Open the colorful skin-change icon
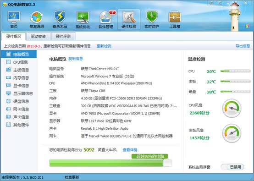254x181 pixels. click(x=248, y=26)
